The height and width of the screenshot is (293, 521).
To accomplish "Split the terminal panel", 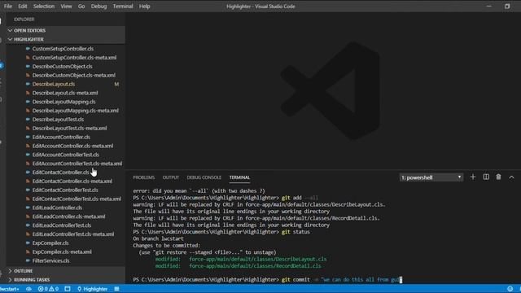I will (x=486, y=177).
